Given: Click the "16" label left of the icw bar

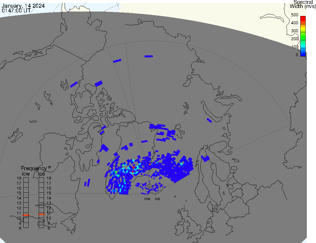Looking at the screenshot, I should (19, 188).
